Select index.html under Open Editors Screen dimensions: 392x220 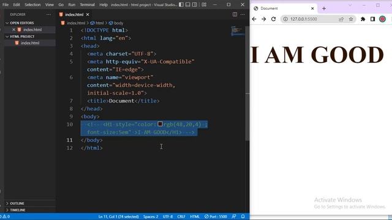32,29
